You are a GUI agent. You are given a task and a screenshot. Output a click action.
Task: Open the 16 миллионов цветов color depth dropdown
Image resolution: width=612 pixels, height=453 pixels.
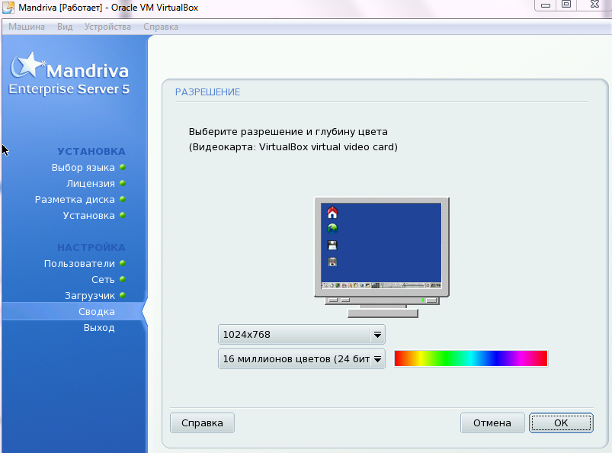point(302,359)
